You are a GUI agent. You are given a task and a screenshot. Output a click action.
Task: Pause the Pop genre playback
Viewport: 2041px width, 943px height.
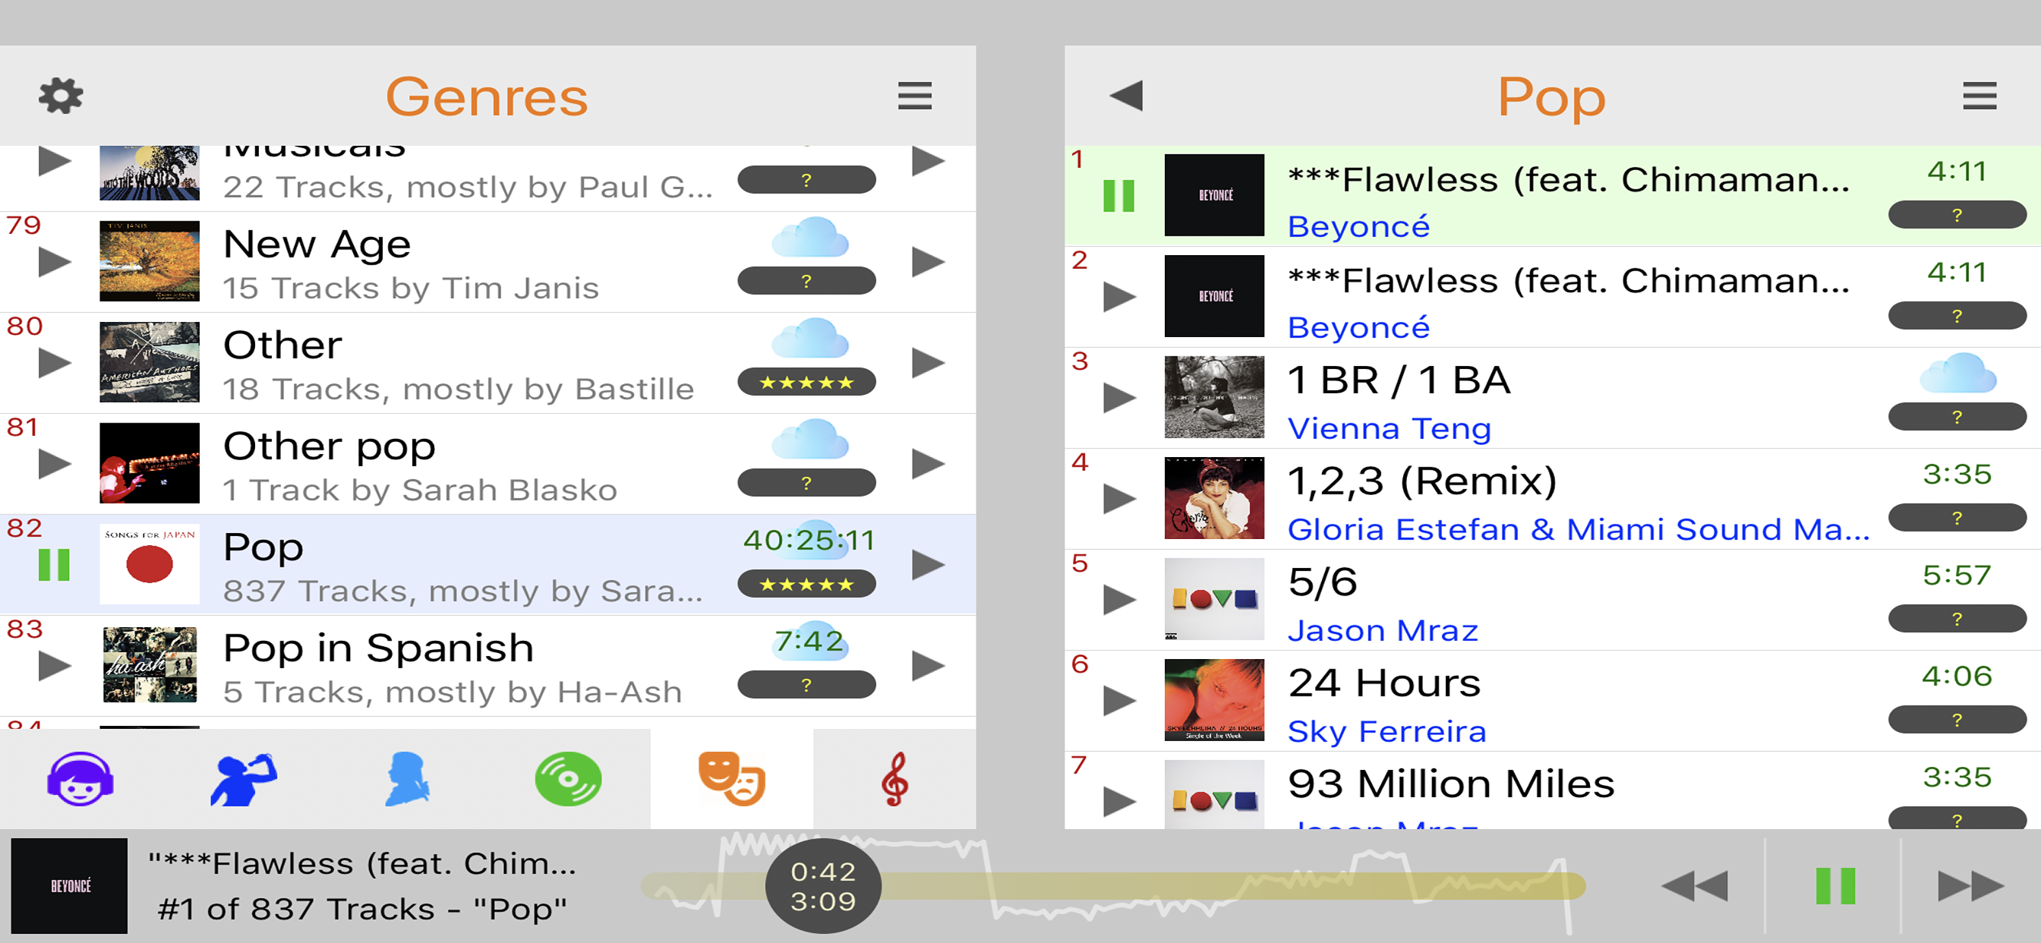54,565
